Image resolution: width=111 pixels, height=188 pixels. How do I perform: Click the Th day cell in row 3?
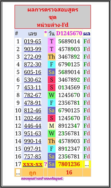[51, 57]
